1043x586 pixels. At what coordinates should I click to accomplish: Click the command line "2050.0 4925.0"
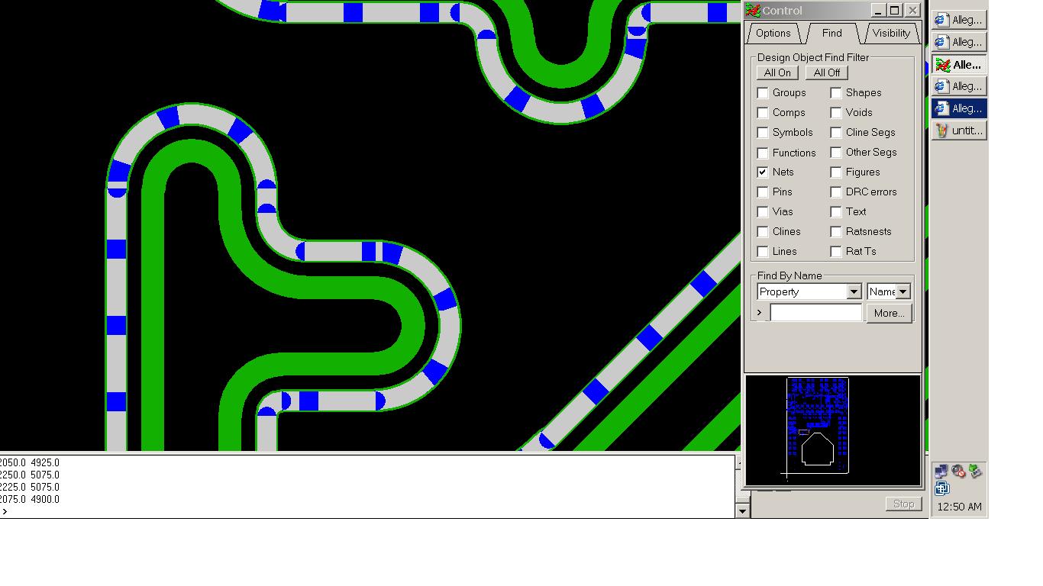tap(29, 462)
